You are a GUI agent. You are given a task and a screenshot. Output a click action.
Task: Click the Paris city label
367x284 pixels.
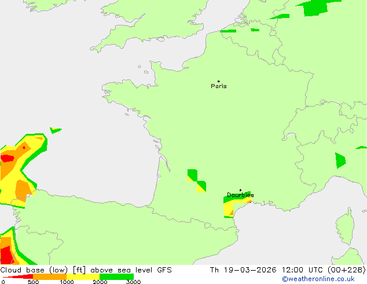(x=219, y=86)
